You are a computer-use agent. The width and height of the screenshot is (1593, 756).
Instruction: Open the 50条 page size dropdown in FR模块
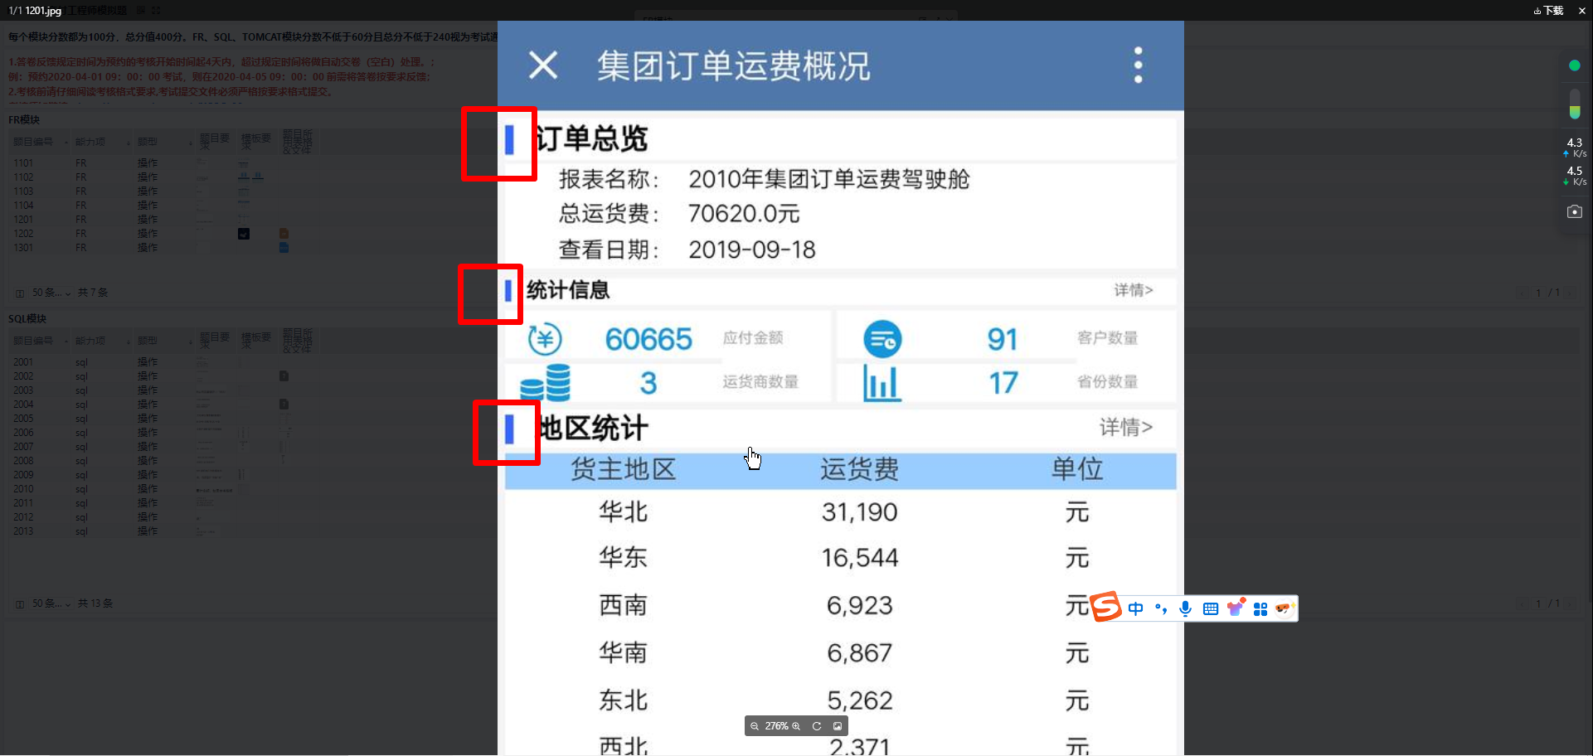(x=51, y=293)
